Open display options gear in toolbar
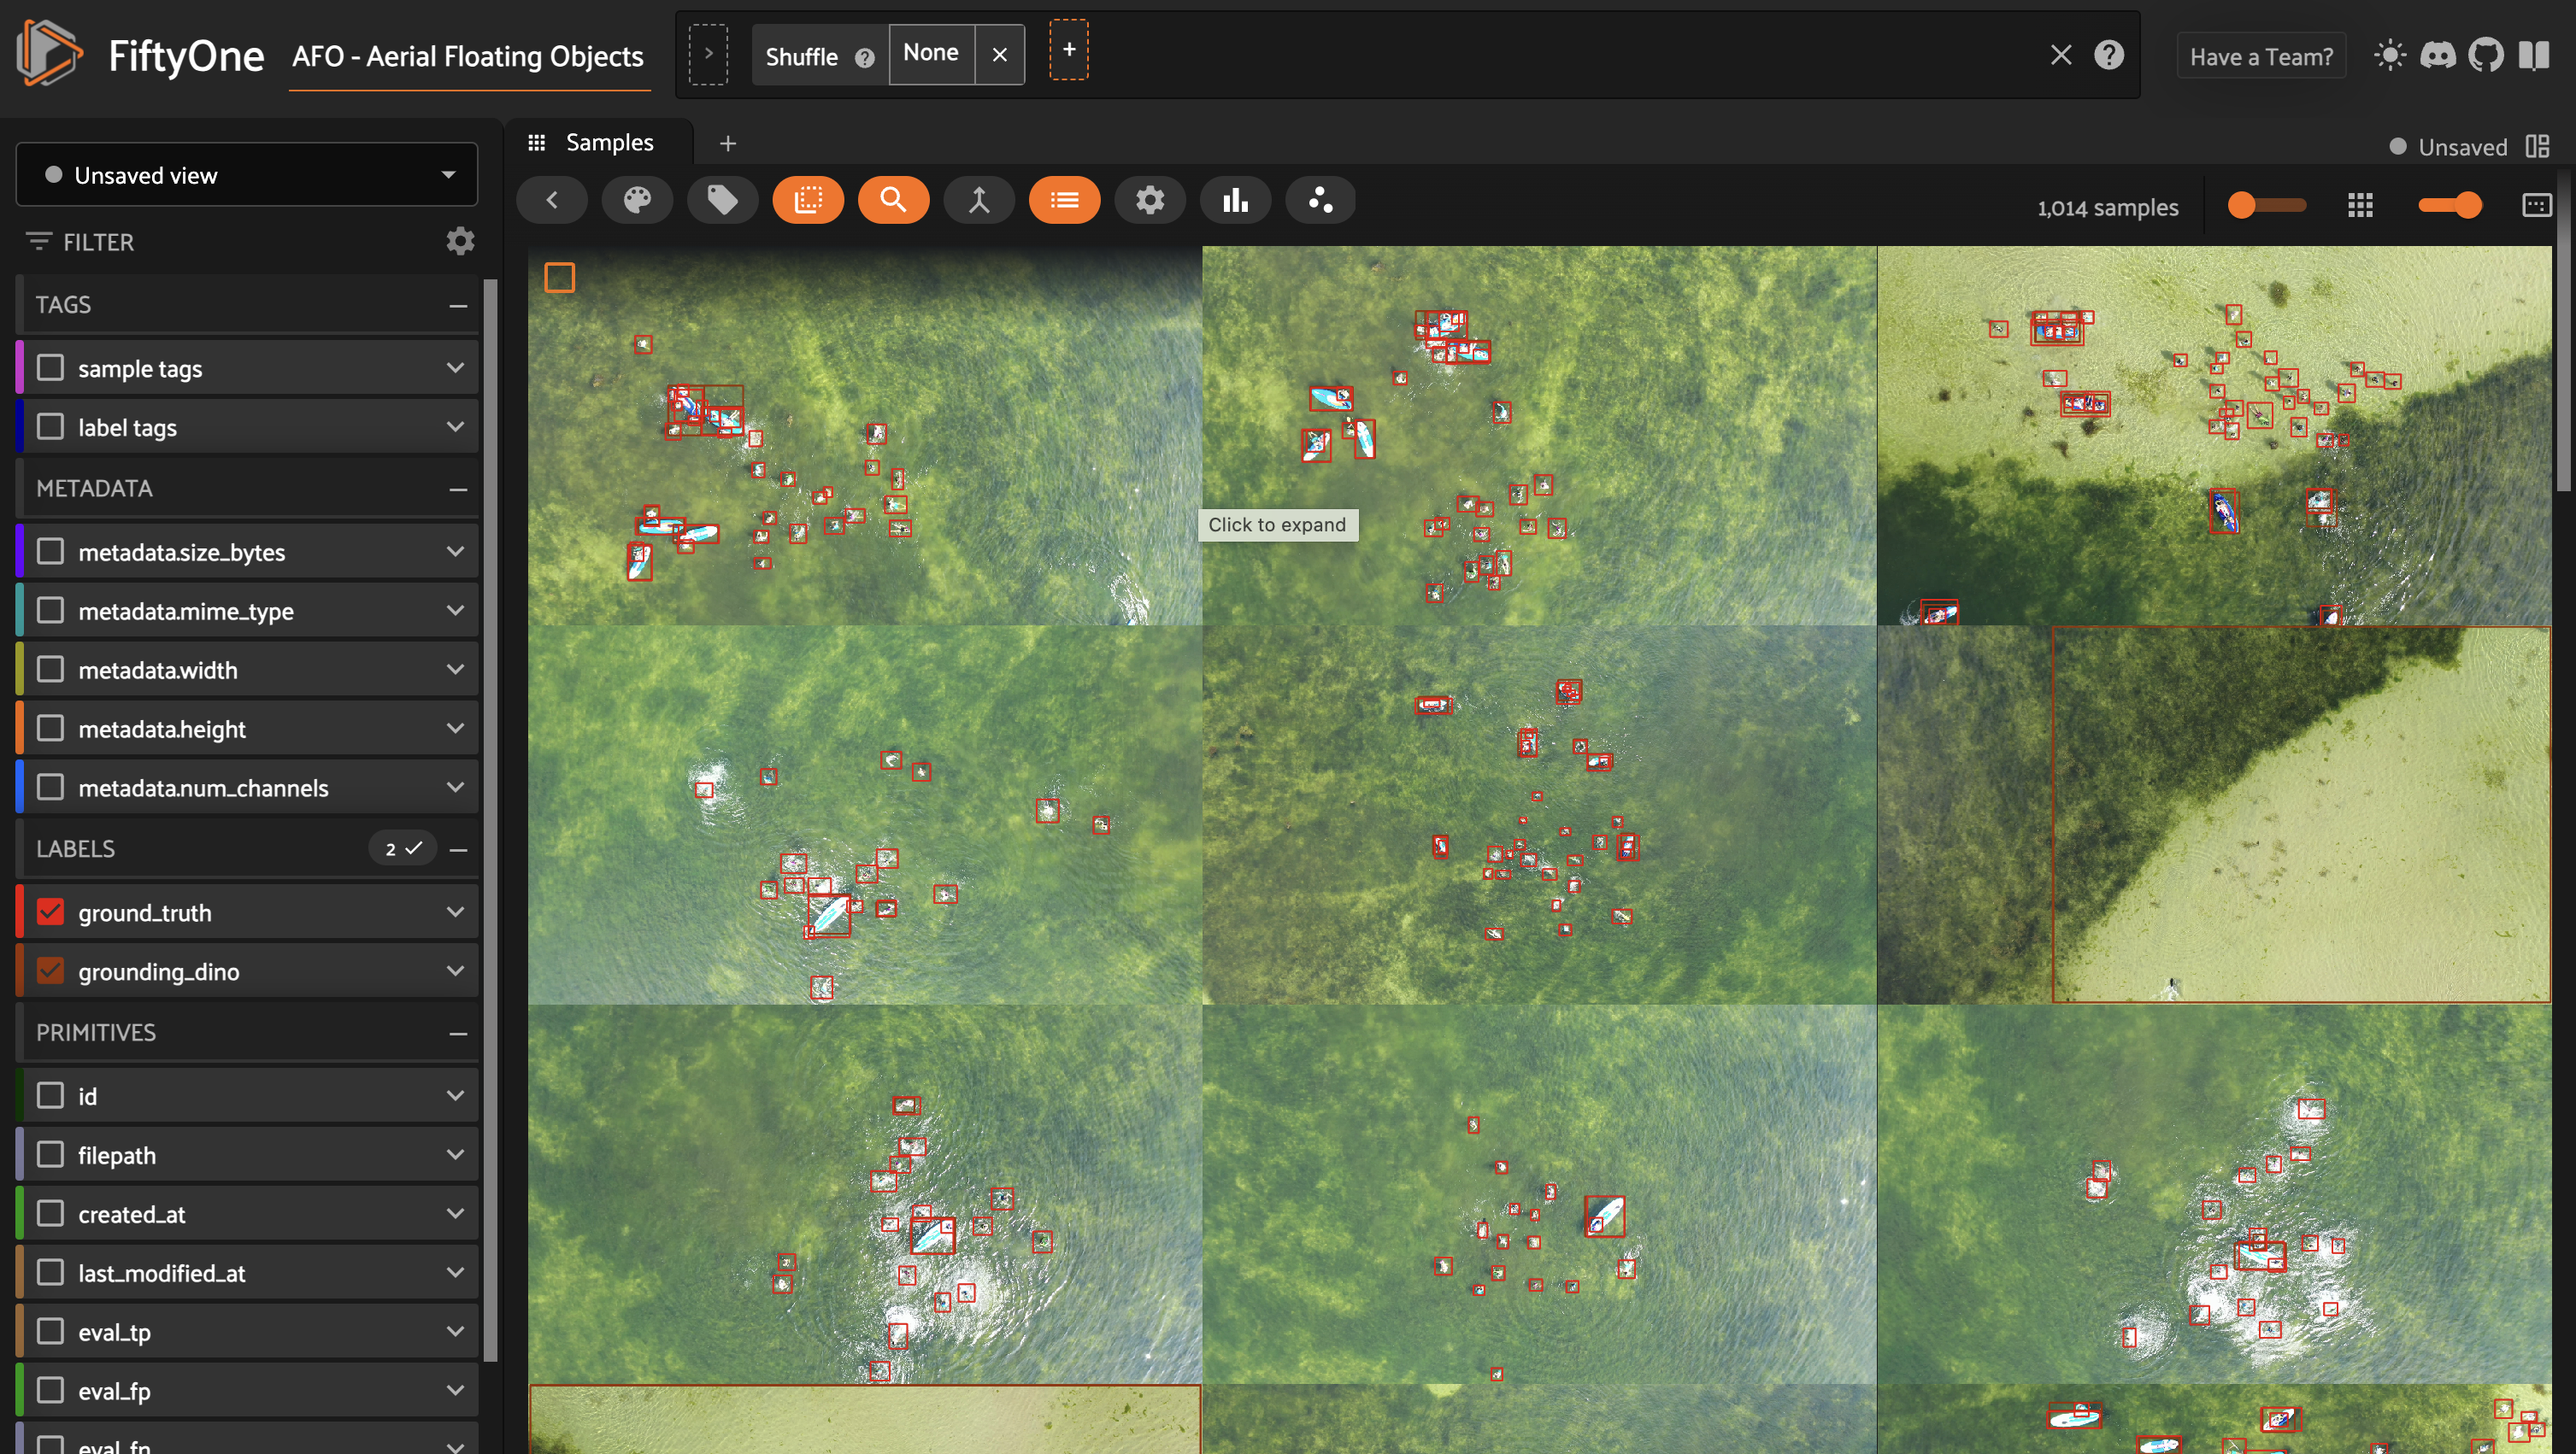Viewport: 2576px width, 1454px height. click(1150, 201)
